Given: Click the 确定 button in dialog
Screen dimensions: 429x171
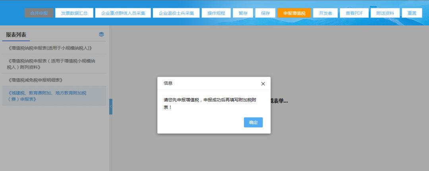Looking at the screenshot, I should click(253, 122).
